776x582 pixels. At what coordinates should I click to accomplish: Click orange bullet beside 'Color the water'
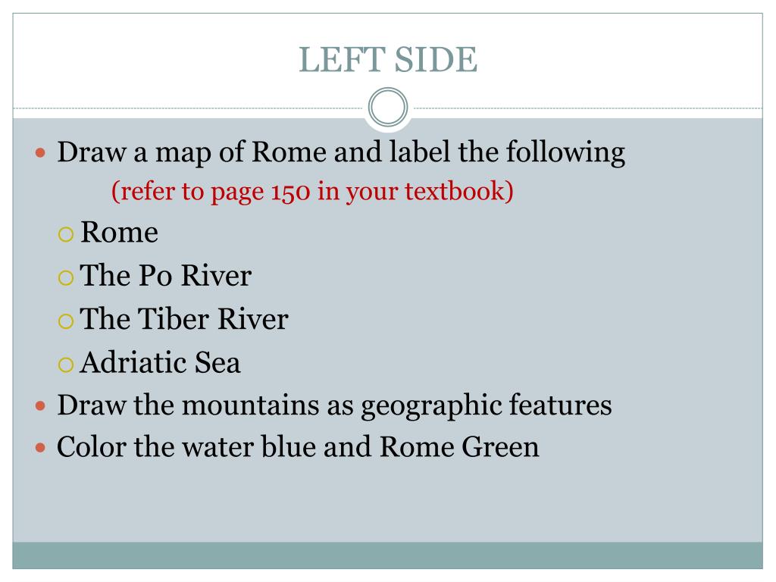pyautogui.click(x=41, y=448)
